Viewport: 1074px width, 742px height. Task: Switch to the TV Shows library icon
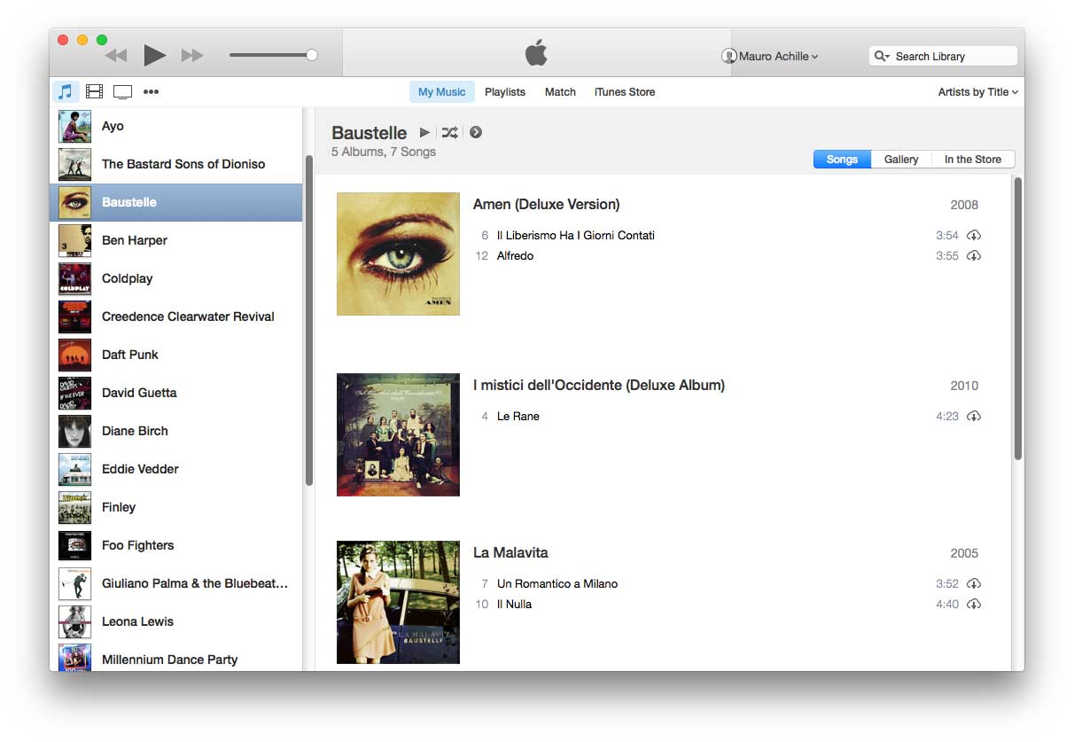tap(122, 91)
